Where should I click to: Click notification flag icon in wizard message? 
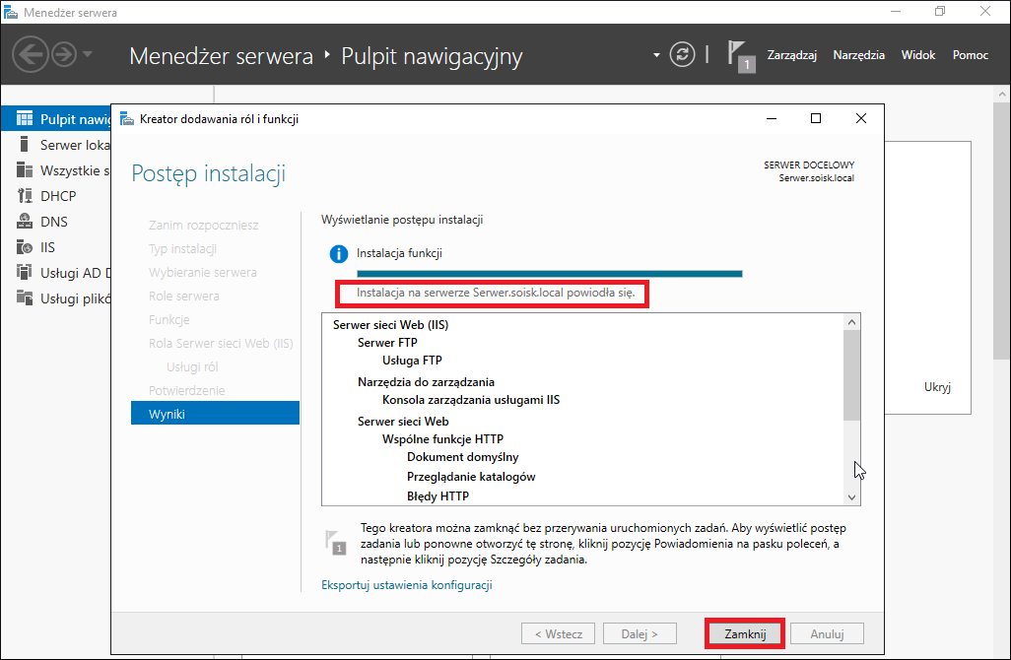click(336, 542)
